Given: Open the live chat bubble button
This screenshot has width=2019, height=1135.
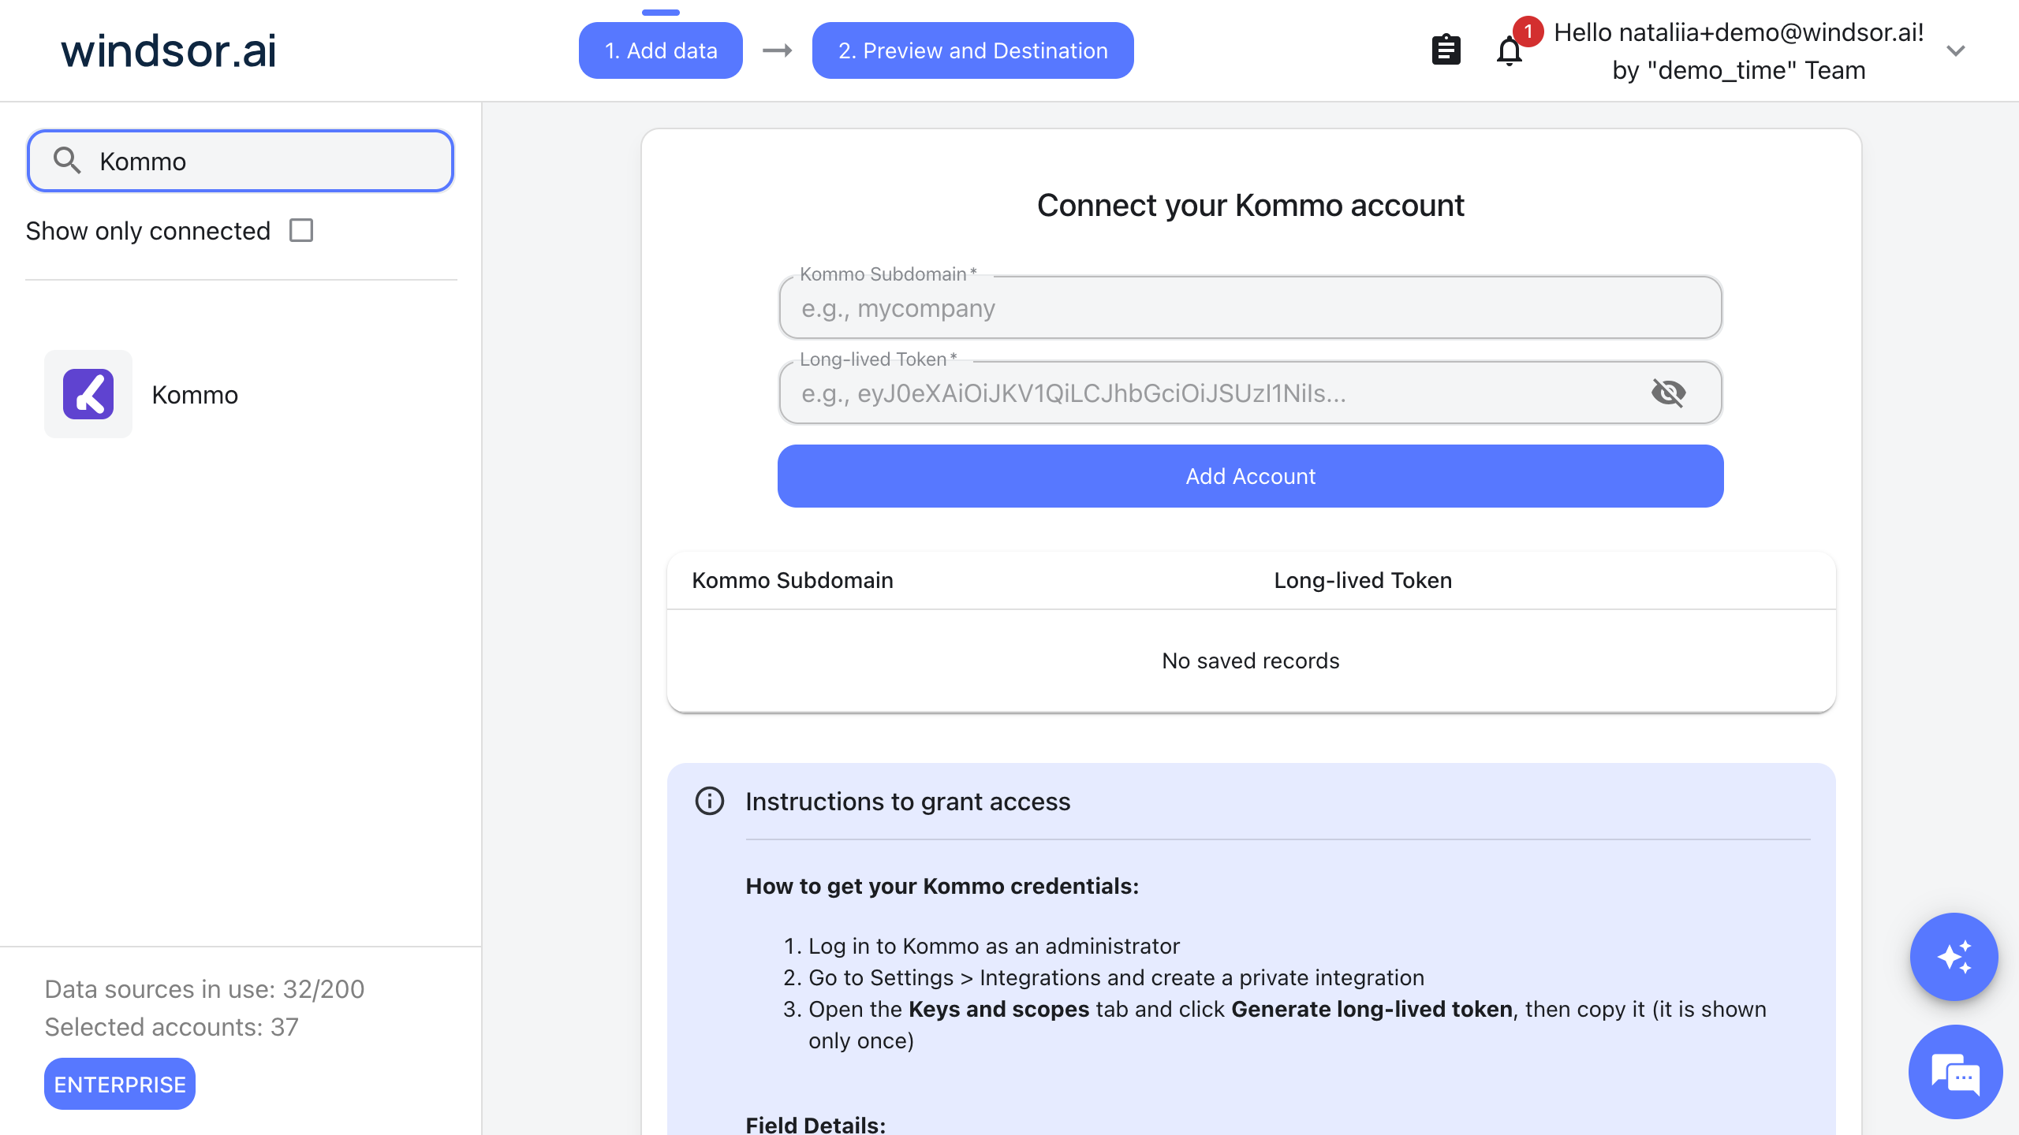Looking at the screenshot, I should click(x=1955, y=1072).
